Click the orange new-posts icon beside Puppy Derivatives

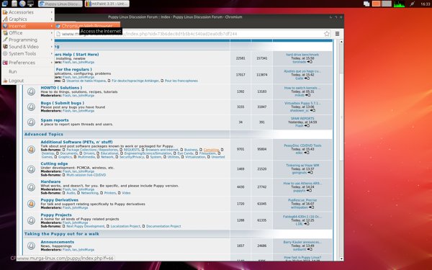point(31,204)
